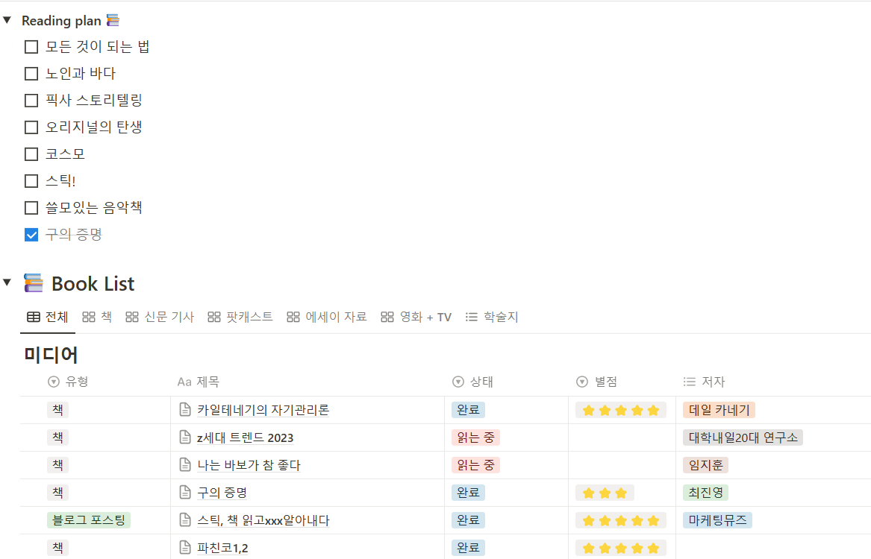The width and height of the screenshot is (871, 559).
Task: Click the 저자 column multi-select list icon
Action: [690, 382]
